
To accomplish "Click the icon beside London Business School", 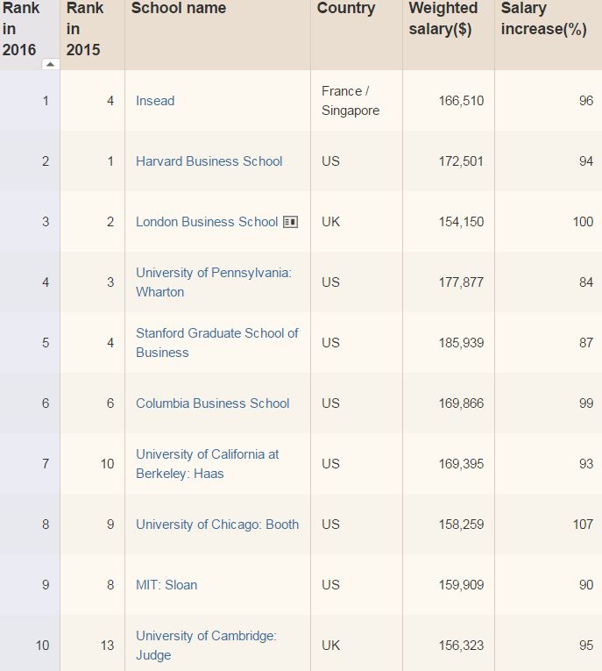I will [291, 222].
